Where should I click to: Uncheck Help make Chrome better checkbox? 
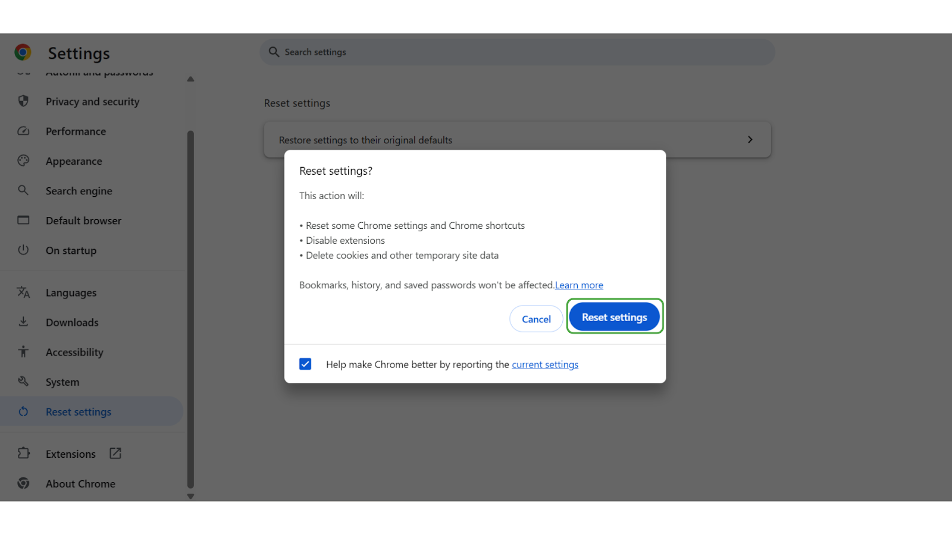coord(305,364)
